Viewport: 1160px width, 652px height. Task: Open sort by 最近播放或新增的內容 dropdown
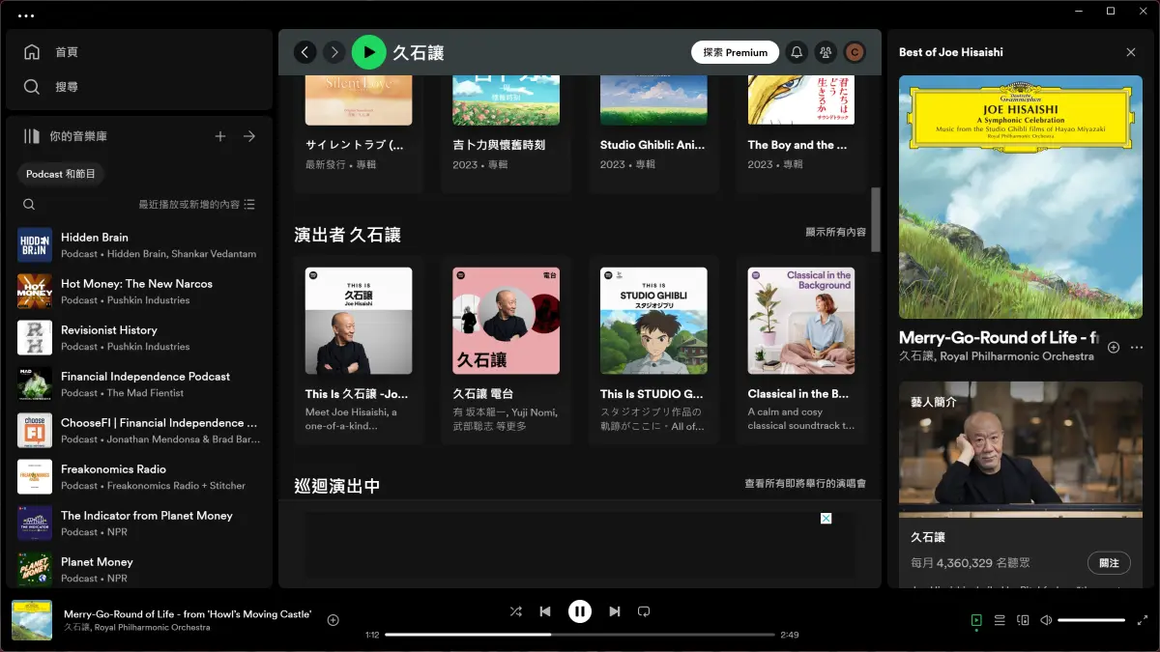tap(197, 205)
